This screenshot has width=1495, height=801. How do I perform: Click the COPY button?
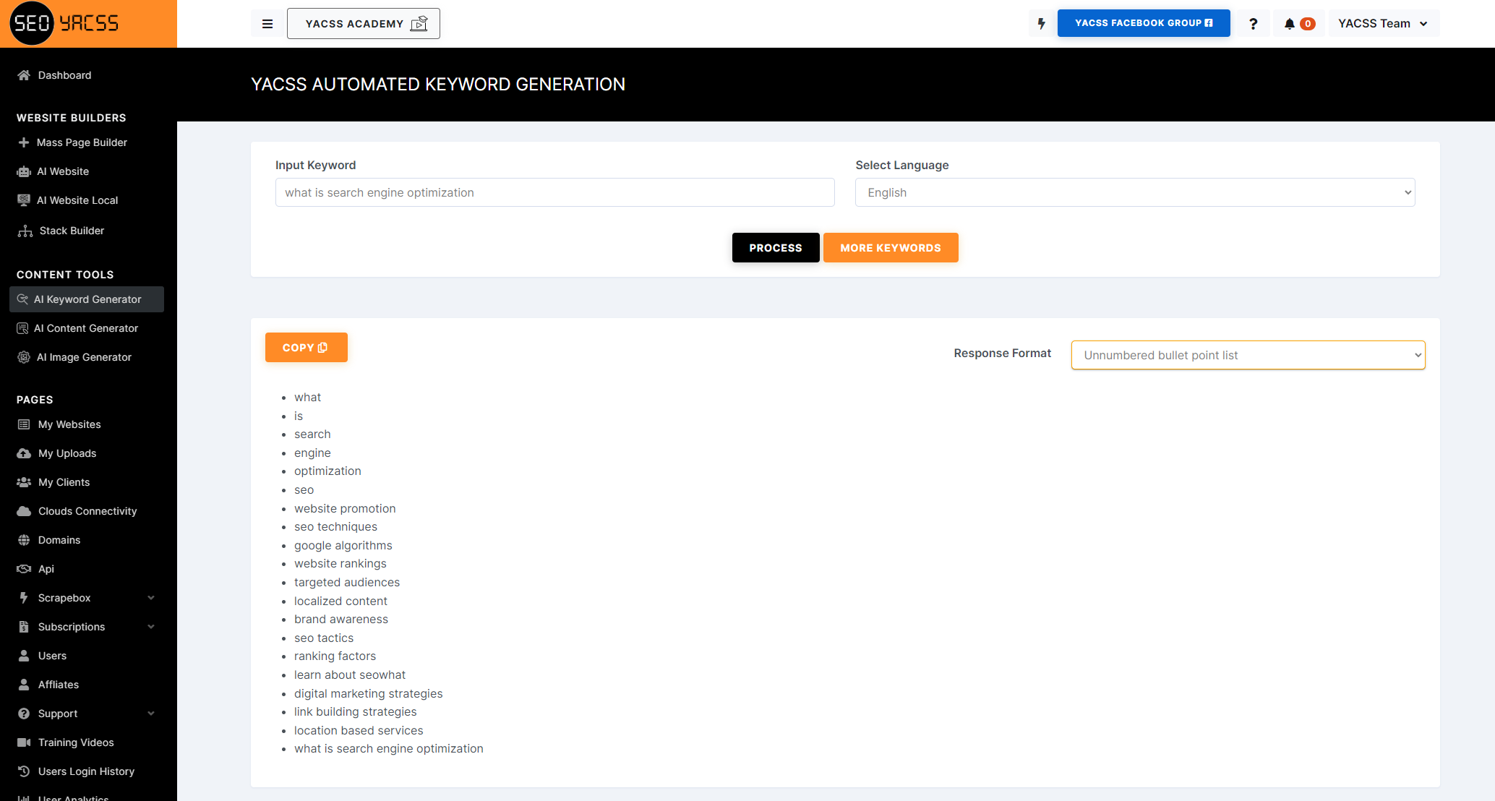(307, 347)
